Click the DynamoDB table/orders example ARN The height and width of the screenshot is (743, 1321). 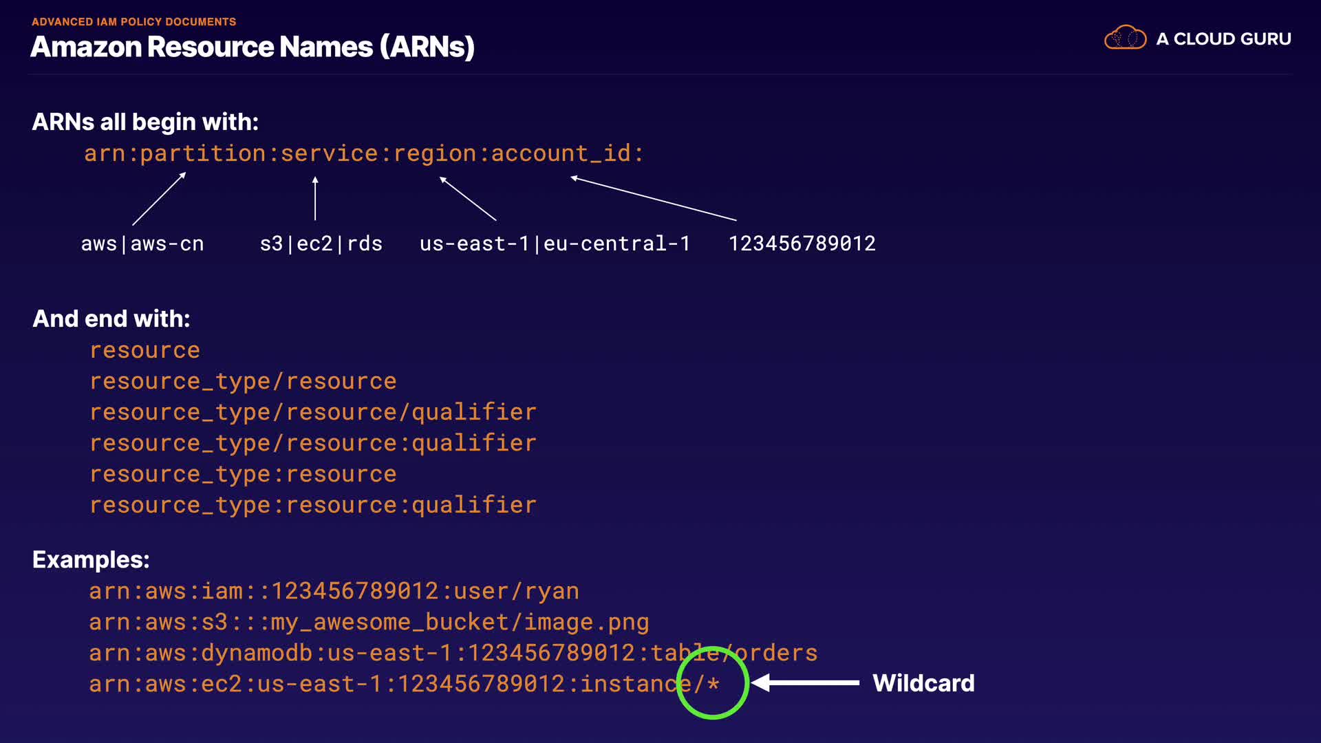pyautogui.click(x=453, y=653)
